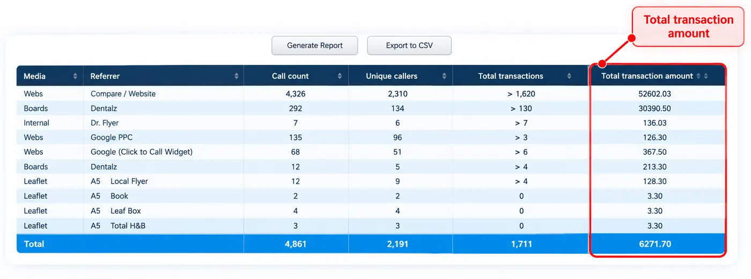Click transaction amount 136.03
This screenshot has width=751, height=279.
(x=654, y=123)
